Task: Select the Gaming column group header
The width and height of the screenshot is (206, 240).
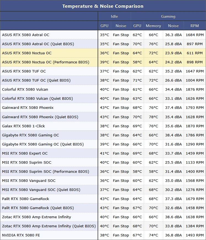Action: 168,16
